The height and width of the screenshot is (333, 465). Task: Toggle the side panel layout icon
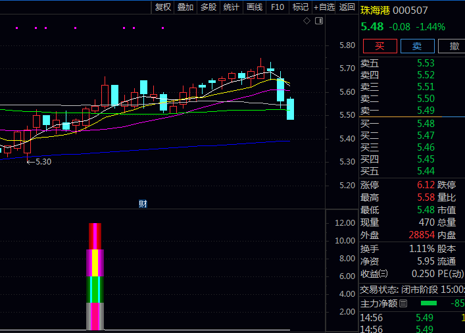[x=319, y=21]
